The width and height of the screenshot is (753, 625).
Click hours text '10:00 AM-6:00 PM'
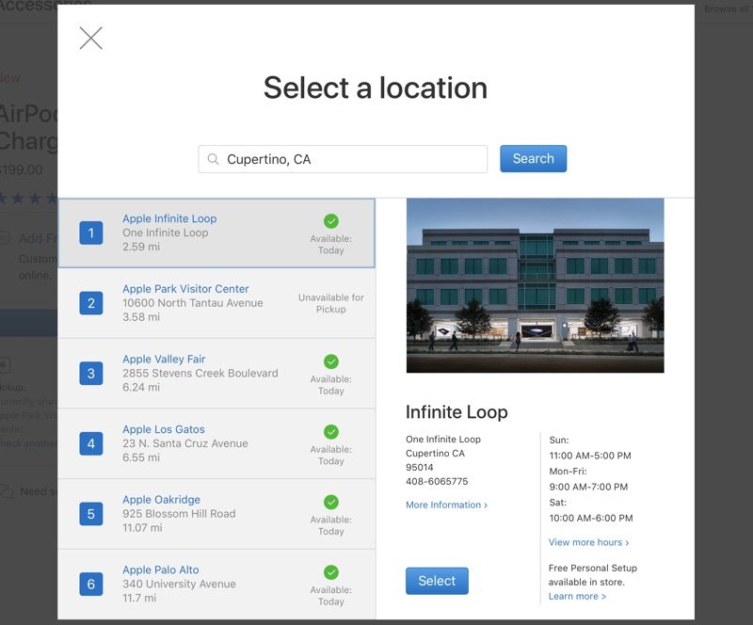[x=591, y=518]
